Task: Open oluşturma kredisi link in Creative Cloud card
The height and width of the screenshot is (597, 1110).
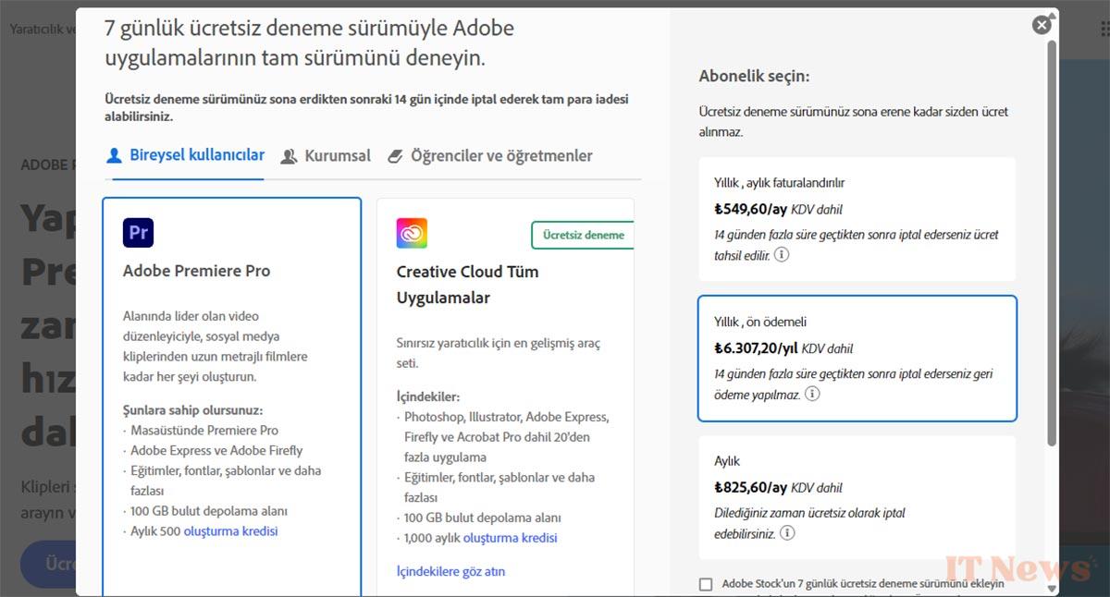Action: coord(511,539)
